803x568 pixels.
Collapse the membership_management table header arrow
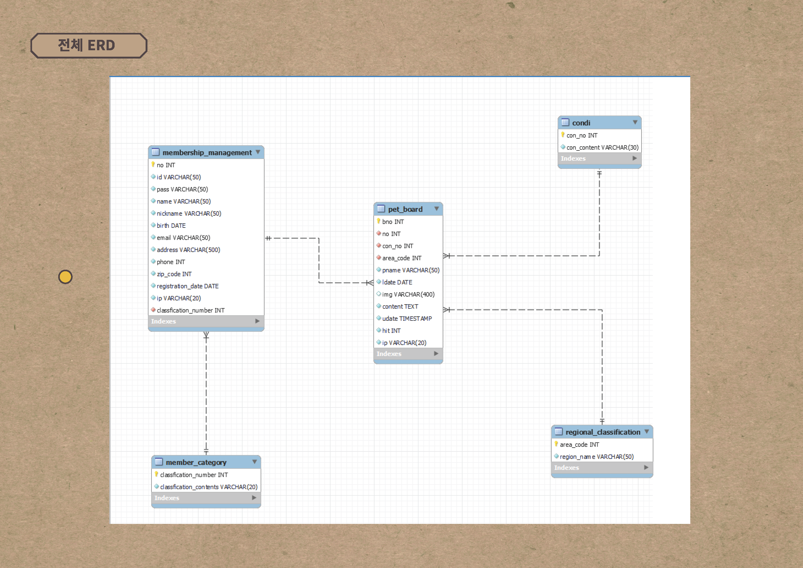[258, 152]
